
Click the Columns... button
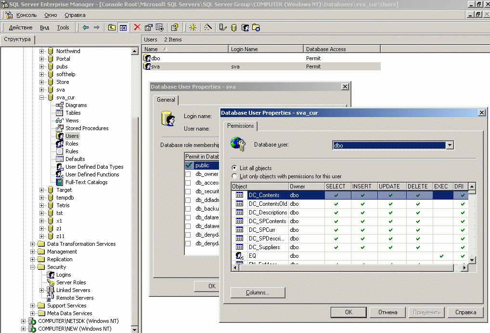pyautogui.click(x=258, y=293)
